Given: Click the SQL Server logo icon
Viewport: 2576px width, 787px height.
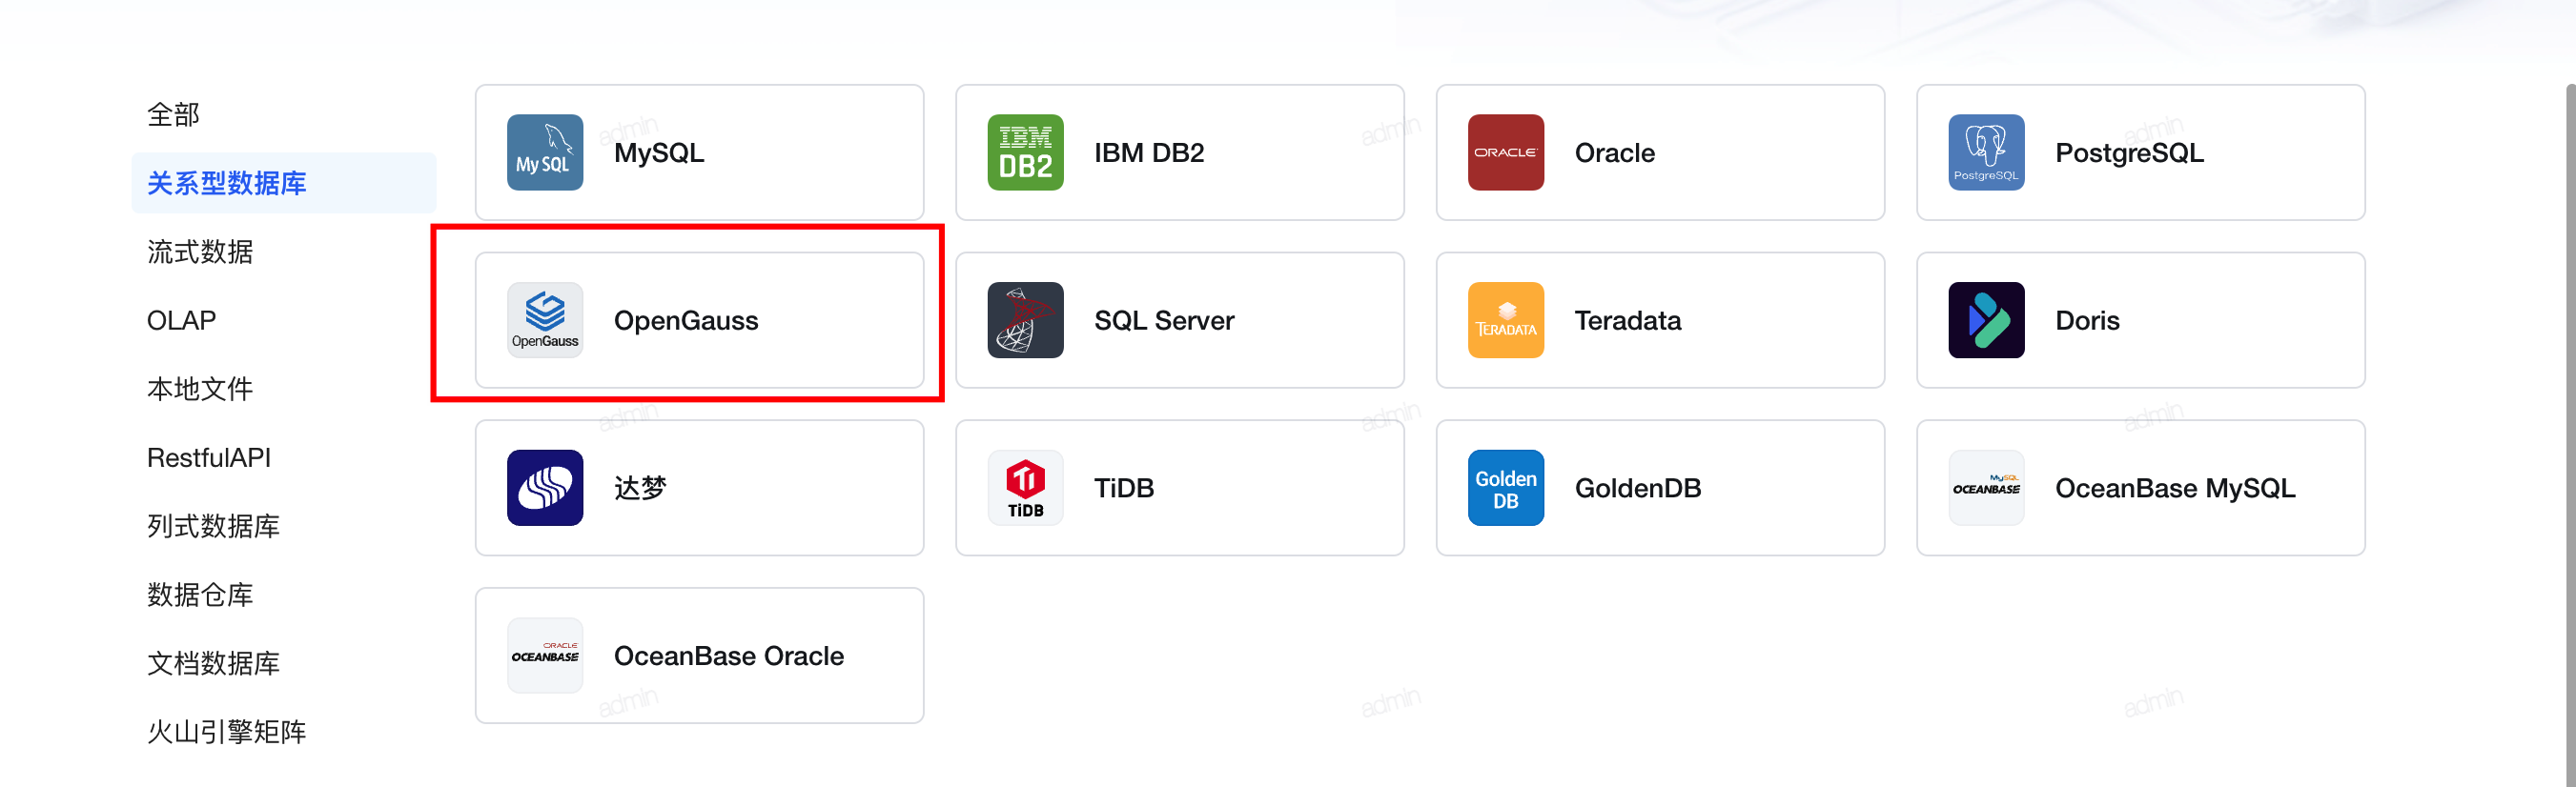Looking at the screenshot, I should [1025, 320].
